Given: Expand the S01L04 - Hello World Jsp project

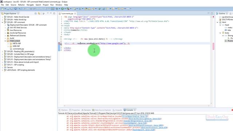Looking at the screenshot, I should (x=3, y=20).
